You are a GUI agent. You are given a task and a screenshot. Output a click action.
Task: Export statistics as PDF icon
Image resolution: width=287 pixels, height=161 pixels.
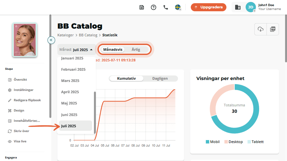tap(273, 29)
